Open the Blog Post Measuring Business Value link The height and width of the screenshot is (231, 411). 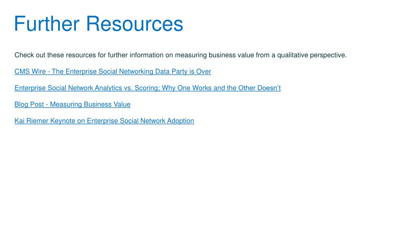[x=72, y=105]
